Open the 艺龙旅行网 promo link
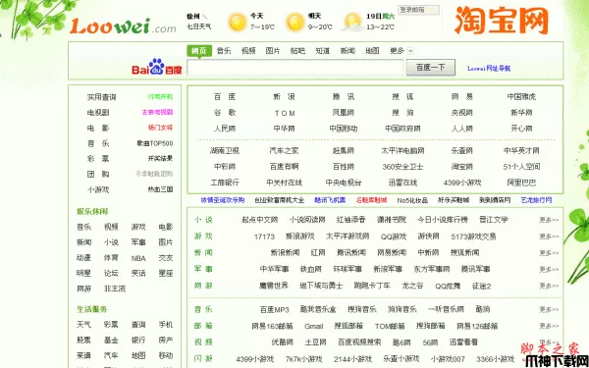The image size is (589, 368). click(536, 200)
